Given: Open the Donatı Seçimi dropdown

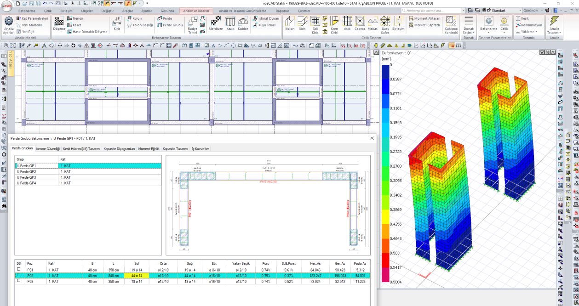Looking at the screenshot, I should pos(468,31).
